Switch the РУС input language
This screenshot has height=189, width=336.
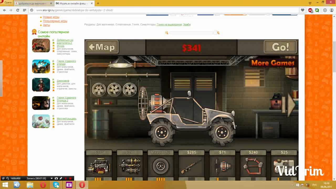315,185
